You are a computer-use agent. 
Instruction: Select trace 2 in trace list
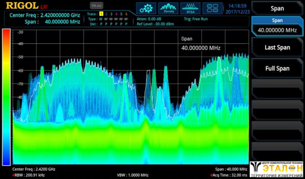pos(106,14)
